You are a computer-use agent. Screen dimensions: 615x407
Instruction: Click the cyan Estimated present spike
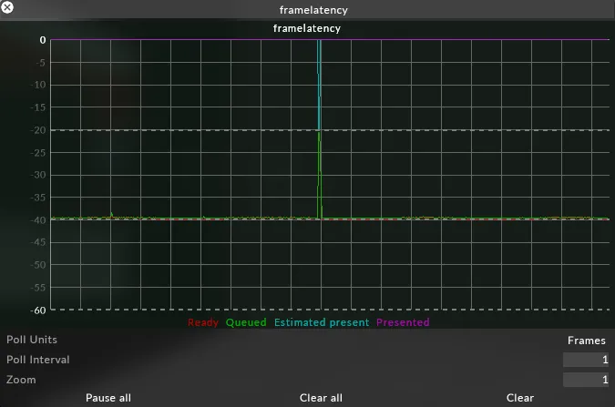click(319, 85)
